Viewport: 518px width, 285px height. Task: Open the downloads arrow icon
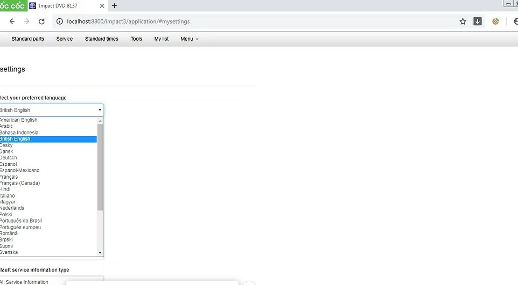click(x=478, y=21)
